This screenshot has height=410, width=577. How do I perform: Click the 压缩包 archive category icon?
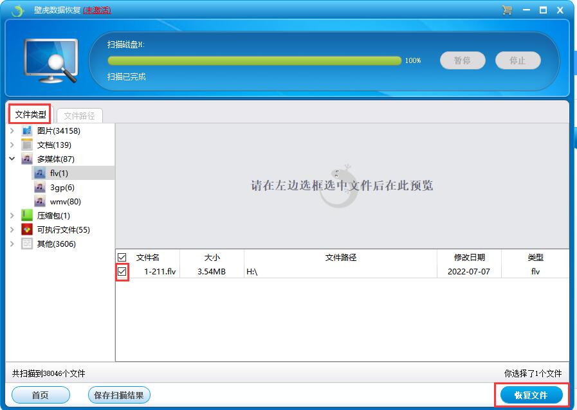(x=26, y=215)
